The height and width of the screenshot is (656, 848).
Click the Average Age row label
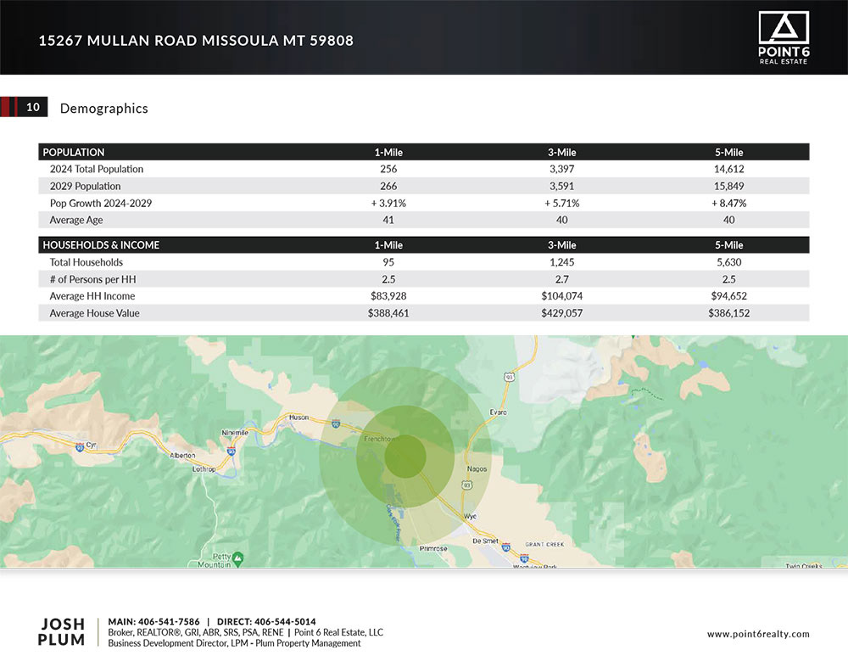(76, 220)
